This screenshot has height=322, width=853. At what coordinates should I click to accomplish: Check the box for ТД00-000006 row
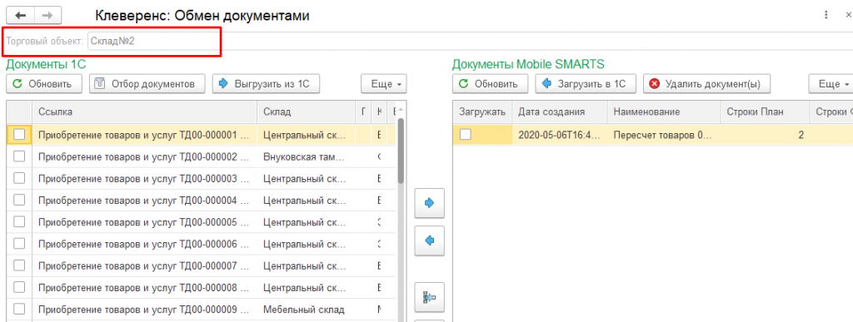click(19, 244)
